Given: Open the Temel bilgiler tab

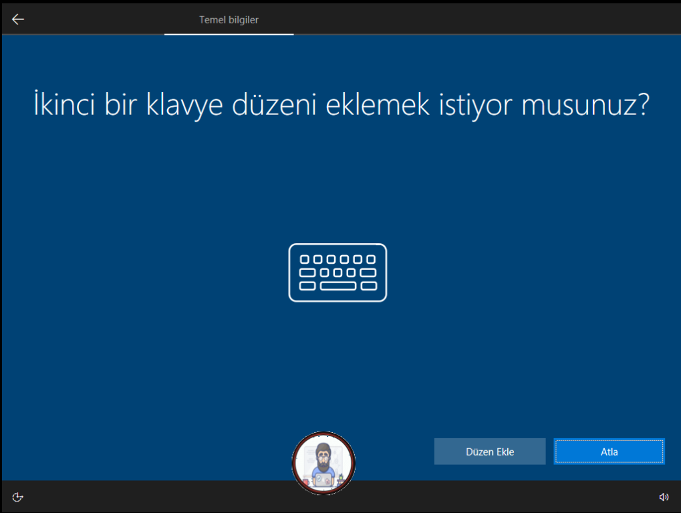Looking at the screenshot, I should [x=229, y=20].
